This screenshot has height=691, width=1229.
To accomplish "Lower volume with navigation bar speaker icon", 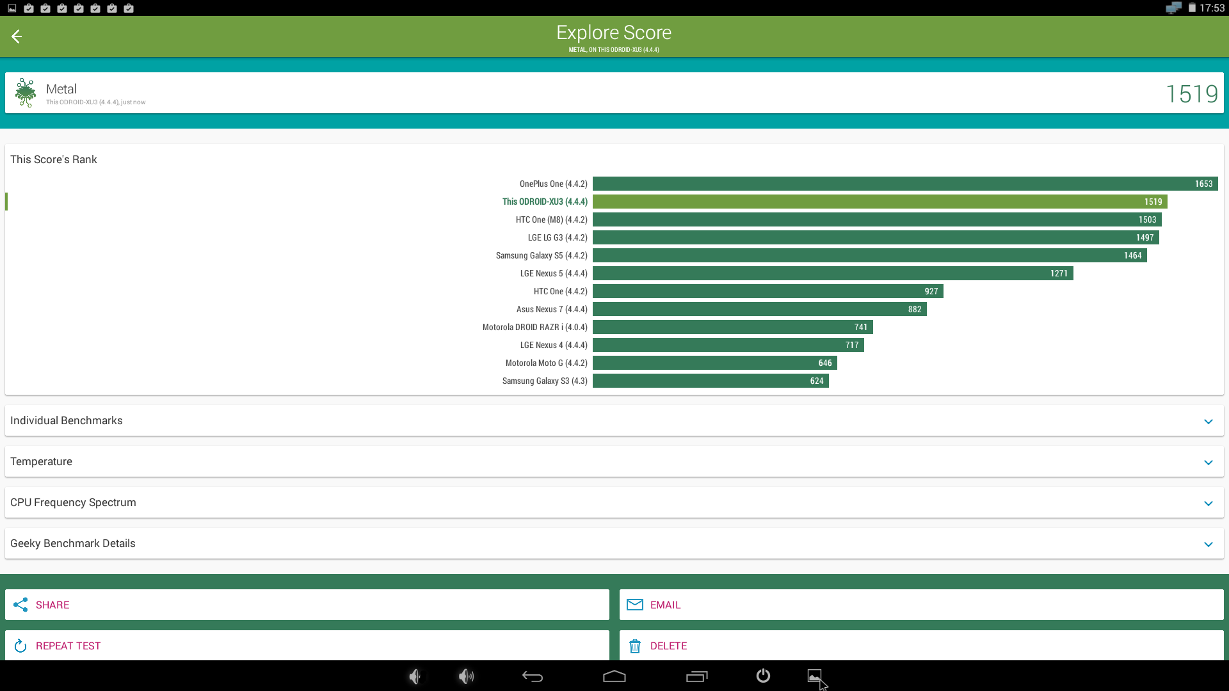I will (415, 676).
